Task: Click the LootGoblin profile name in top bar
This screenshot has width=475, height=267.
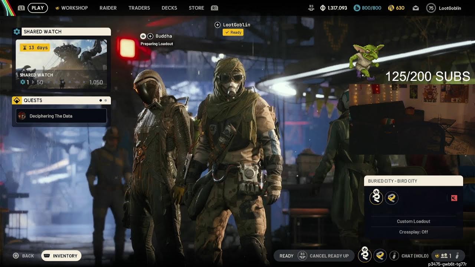Action: [x=450, y=8]
